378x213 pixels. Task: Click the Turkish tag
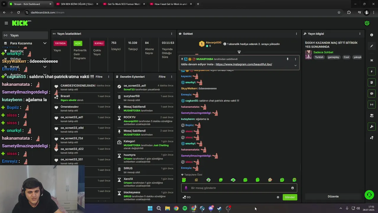pos(319,57)
